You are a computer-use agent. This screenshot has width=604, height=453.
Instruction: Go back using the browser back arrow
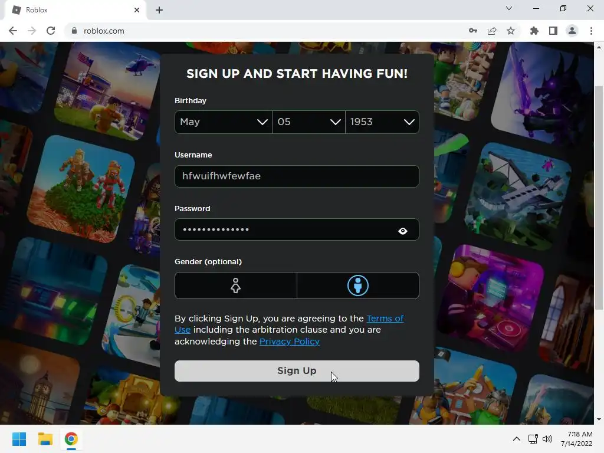(x=13, y=31)
